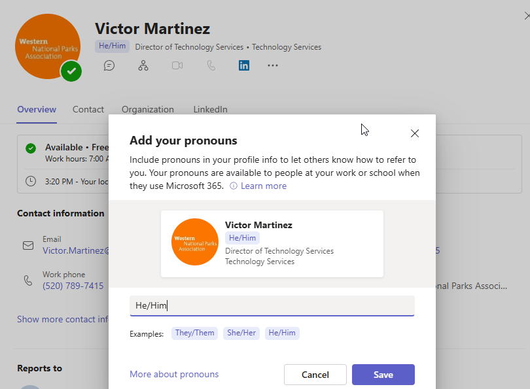Screen dimensions: 530x389
Task: Open the organization chart icon
Action: click(x=143, y=65)
